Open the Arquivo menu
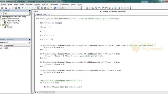The width and height of the screenshot is (168, 94). point(3,4)
